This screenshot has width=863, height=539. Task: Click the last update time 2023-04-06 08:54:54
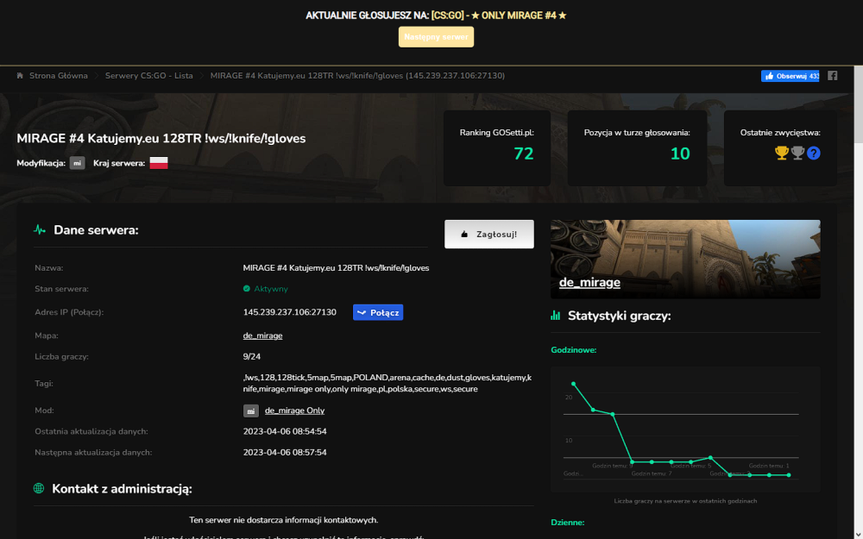[285, 431]
